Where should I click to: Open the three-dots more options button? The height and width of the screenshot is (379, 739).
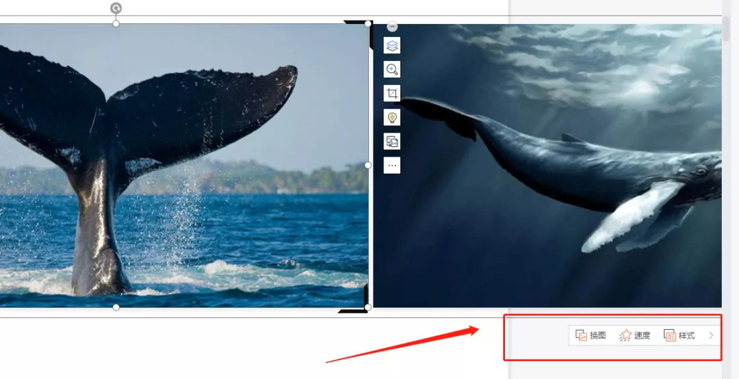(x=392, y=165)
